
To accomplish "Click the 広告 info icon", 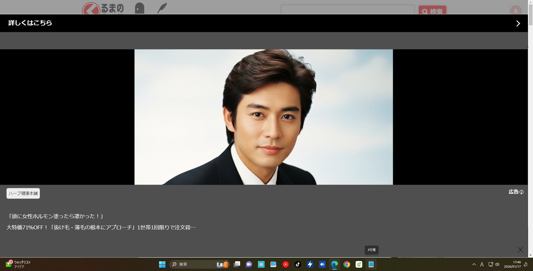I will point(521,192).
